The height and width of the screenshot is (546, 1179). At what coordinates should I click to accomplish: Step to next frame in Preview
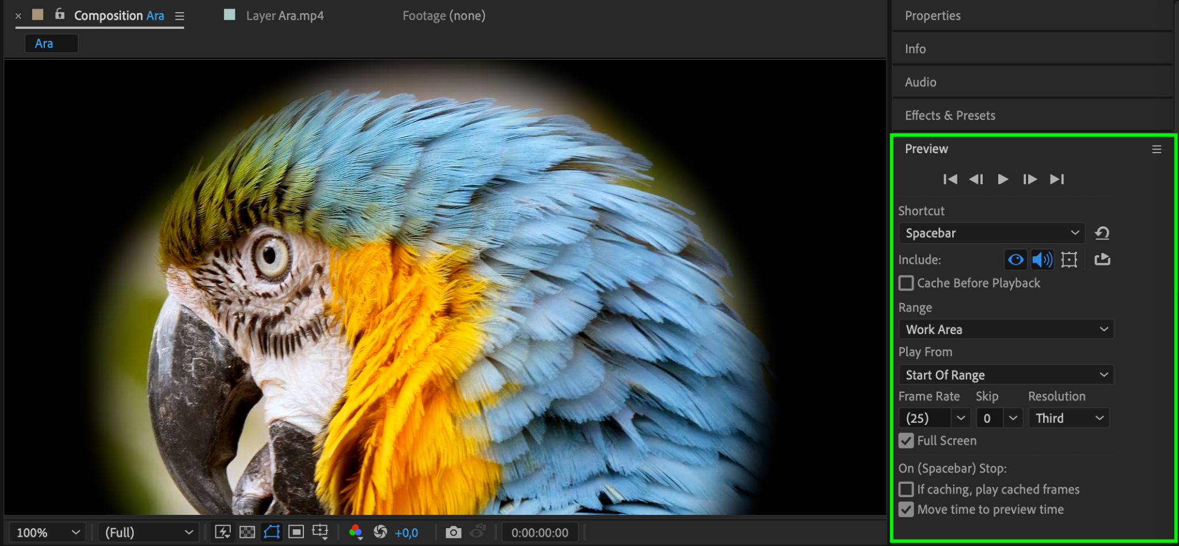point(1029,179)
